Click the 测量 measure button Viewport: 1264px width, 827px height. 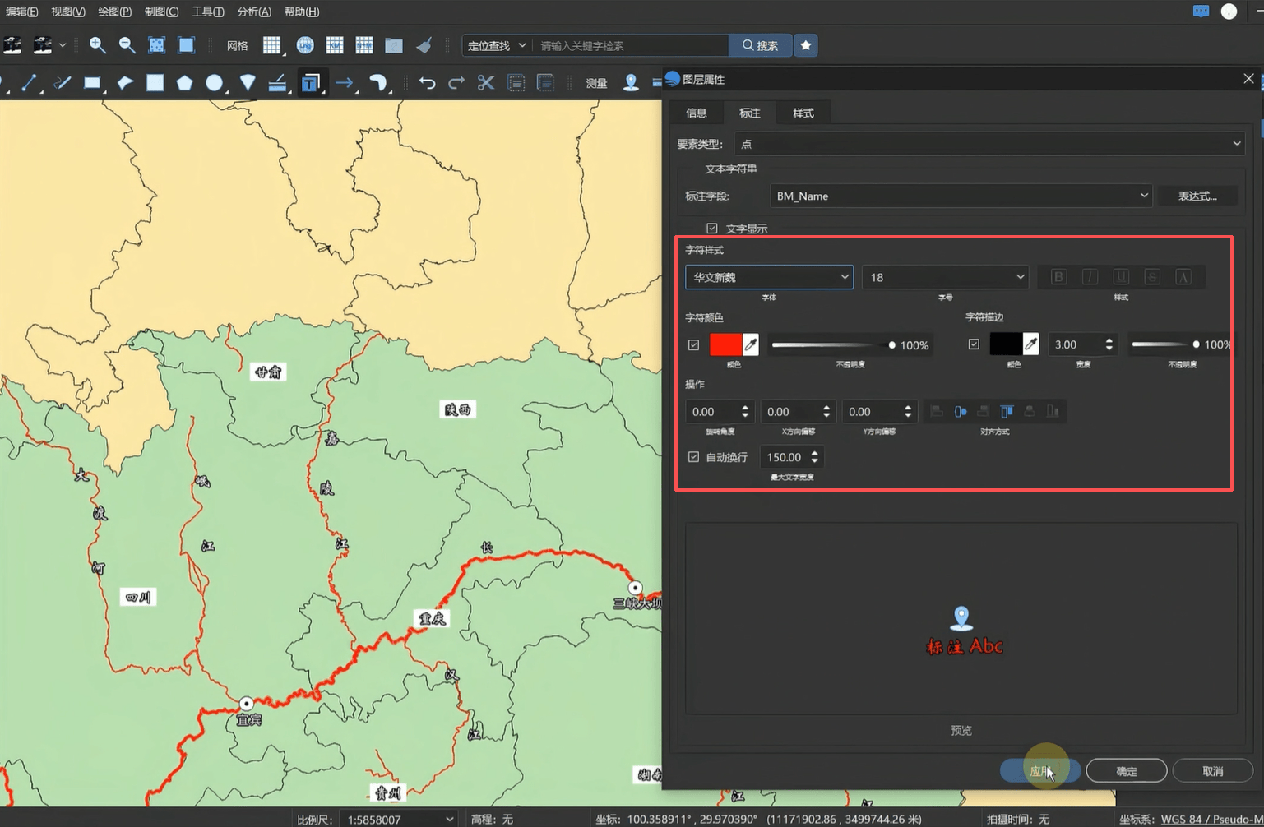click(x=596, y=83)
